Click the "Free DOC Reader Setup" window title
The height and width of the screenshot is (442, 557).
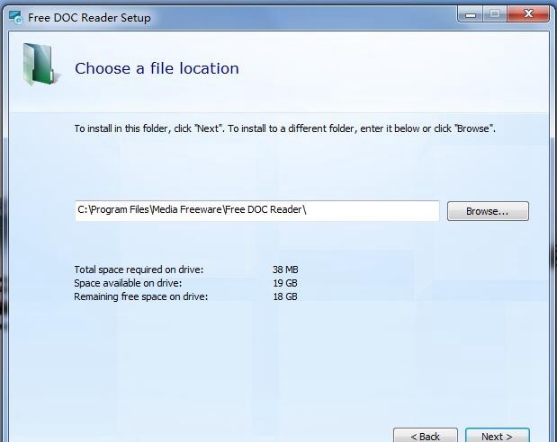89,17
